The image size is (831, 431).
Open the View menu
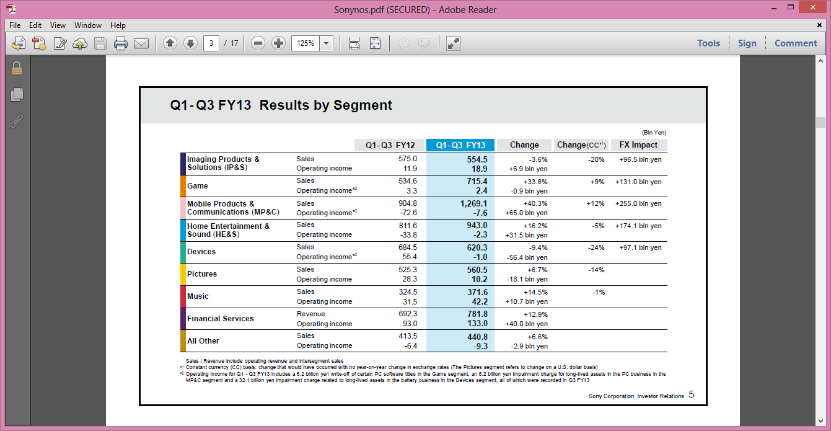58,25
